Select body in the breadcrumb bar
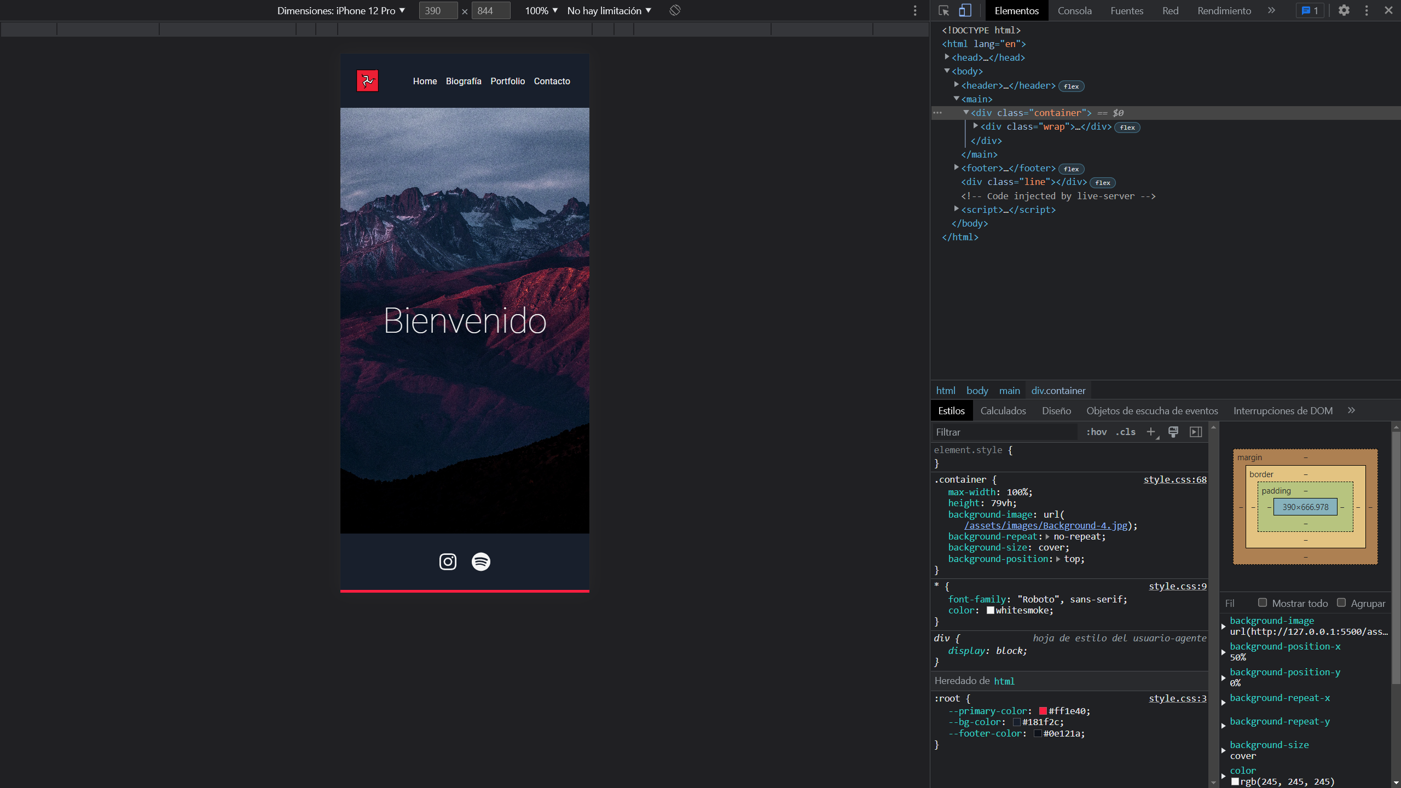Image resolution: width=1401 pixels, height=788 pixels. [x=977, y=390]
